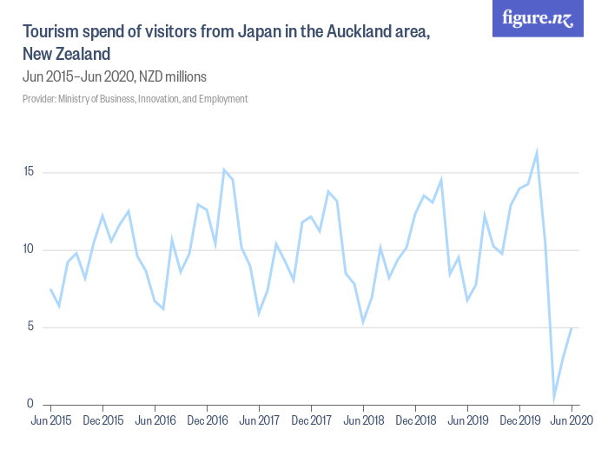Select the Dec 2015 x-axis label
Screen dimensions: 608x456
coord(102,421)
